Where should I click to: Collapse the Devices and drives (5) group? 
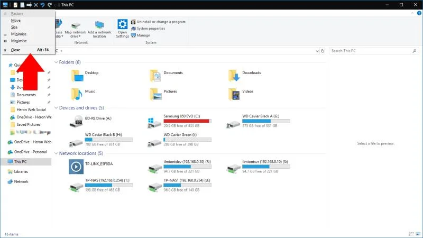pos(56,108)
